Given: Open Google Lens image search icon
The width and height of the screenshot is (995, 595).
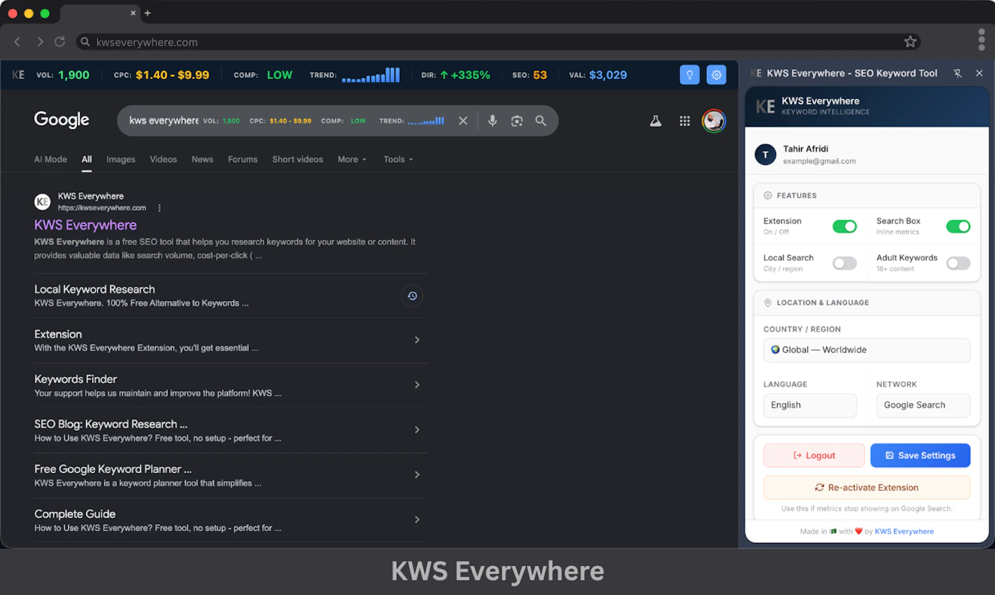Looking at the screenshot, I should [517, 121].
